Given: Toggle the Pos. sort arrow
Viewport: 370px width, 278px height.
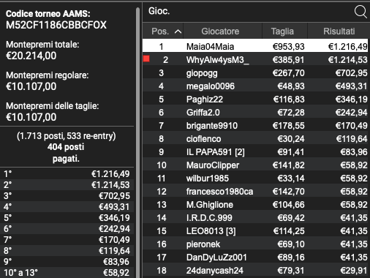Looking at the screenshot, I should tap(178, 31).
